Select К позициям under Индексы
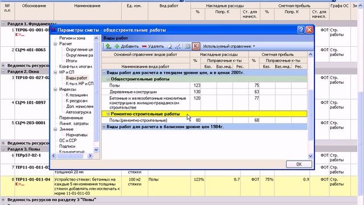This screenshot has width=364, height=205. tap(77, 95)
